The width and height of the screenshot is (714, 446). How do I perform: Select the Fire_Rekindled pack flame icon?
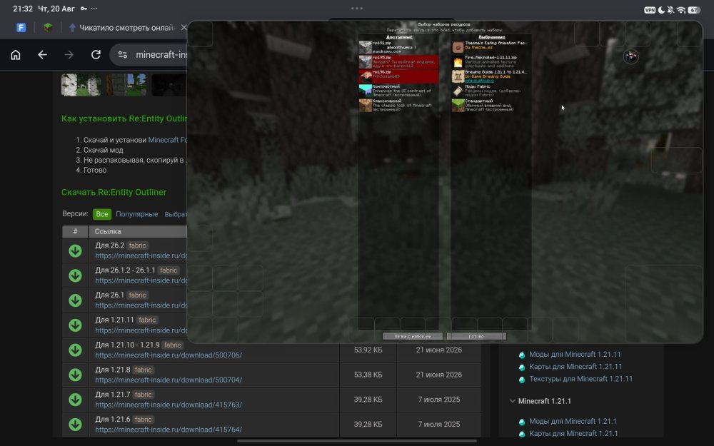[458, 62]
